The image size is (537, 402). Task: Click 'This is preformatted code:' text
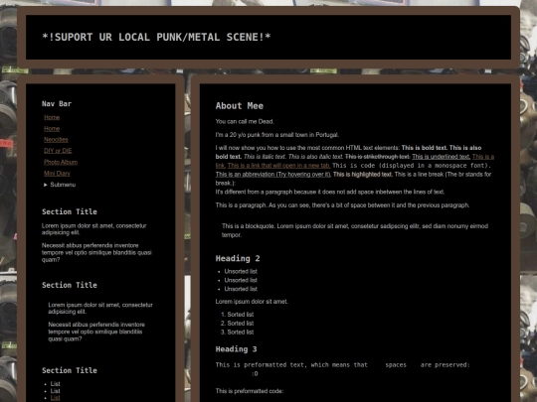coord(250,391)
